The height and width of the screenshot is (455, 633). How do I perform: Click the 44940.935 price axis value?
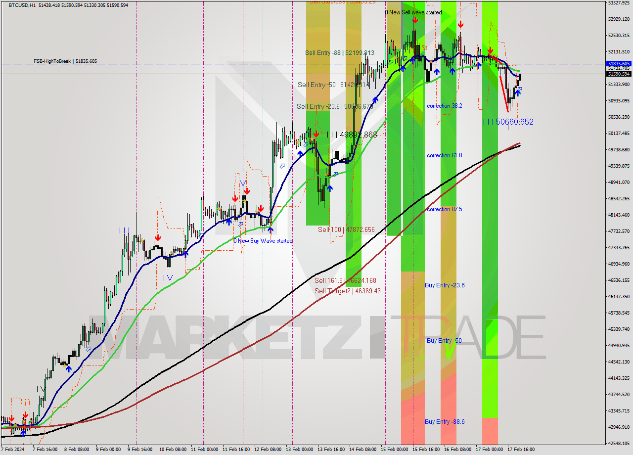coord(619,346)
